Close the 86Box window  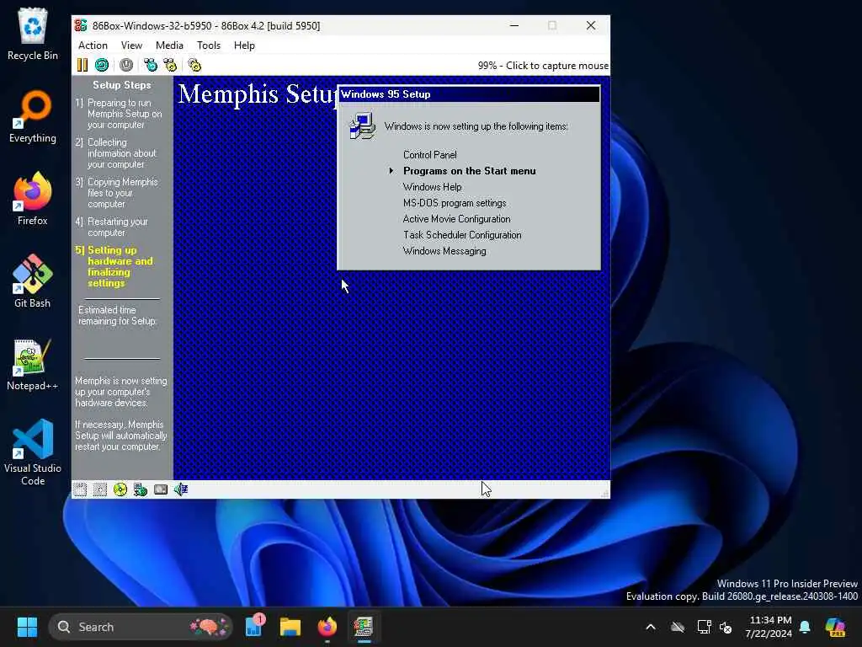point(591,25)
